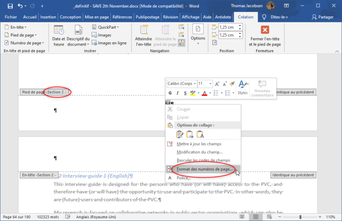
Task: Click the grow font size icon
Action: click(217, 84)
